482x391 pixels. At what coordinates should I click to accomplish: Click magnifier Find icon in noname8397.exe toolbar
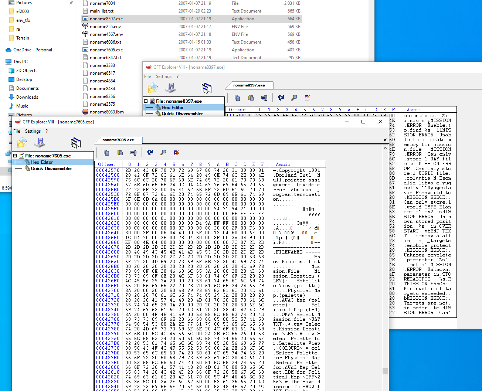(x=294, y=98)
